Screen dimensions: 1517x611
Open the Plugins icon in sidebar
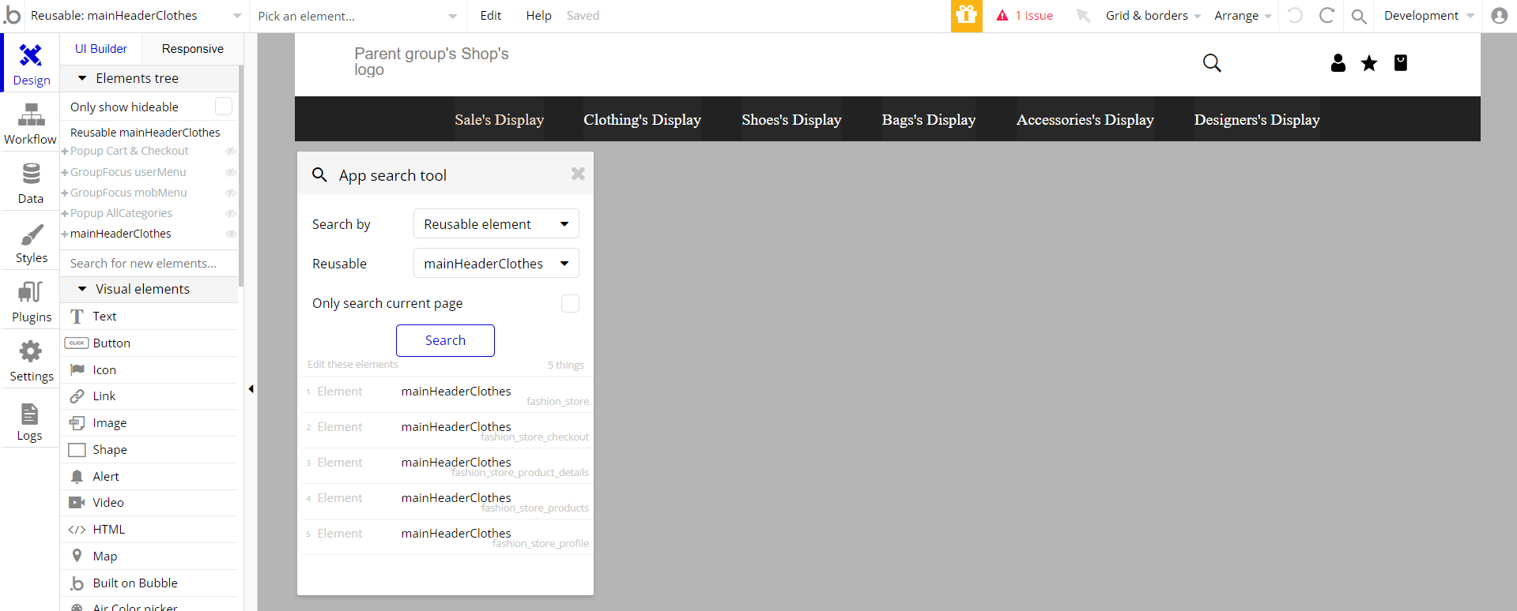(31, 292)
